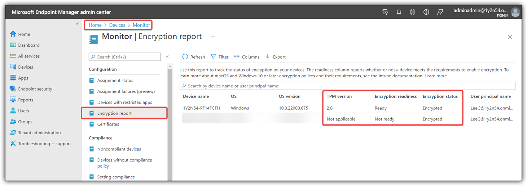Click the Refresh toolbar icon
527x186 pixels.
tap(185, 57)
